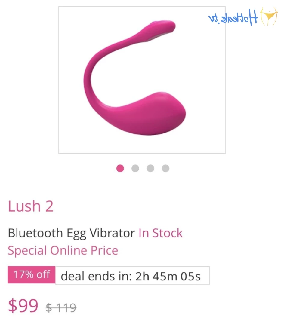Screen dimensions: 284x324
Task: Click the Bluetooth Egg Vibrator description
Action: [71, 233]
